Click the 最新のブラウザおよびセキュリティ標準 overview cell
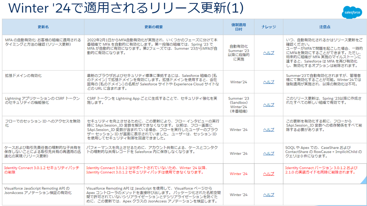This screenshot has width=367, height=206. coord(153,82)
